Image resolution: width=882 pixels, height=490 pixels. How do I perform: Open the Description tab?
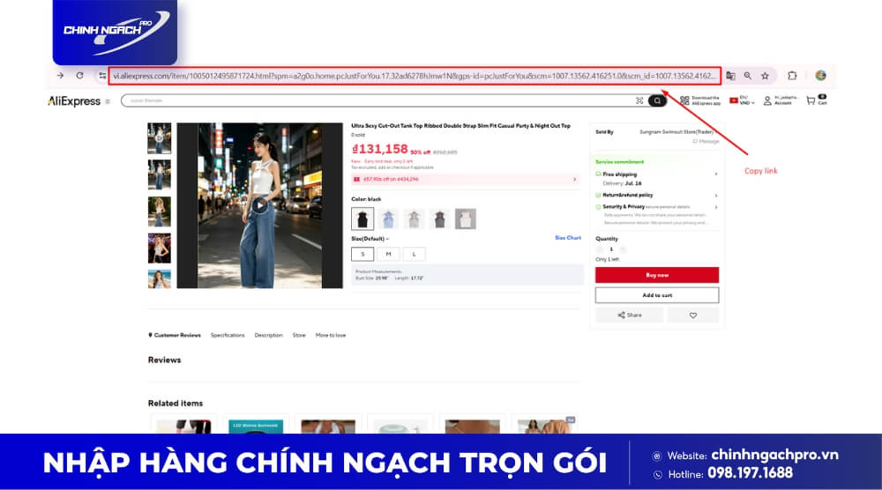pos(268,335)
